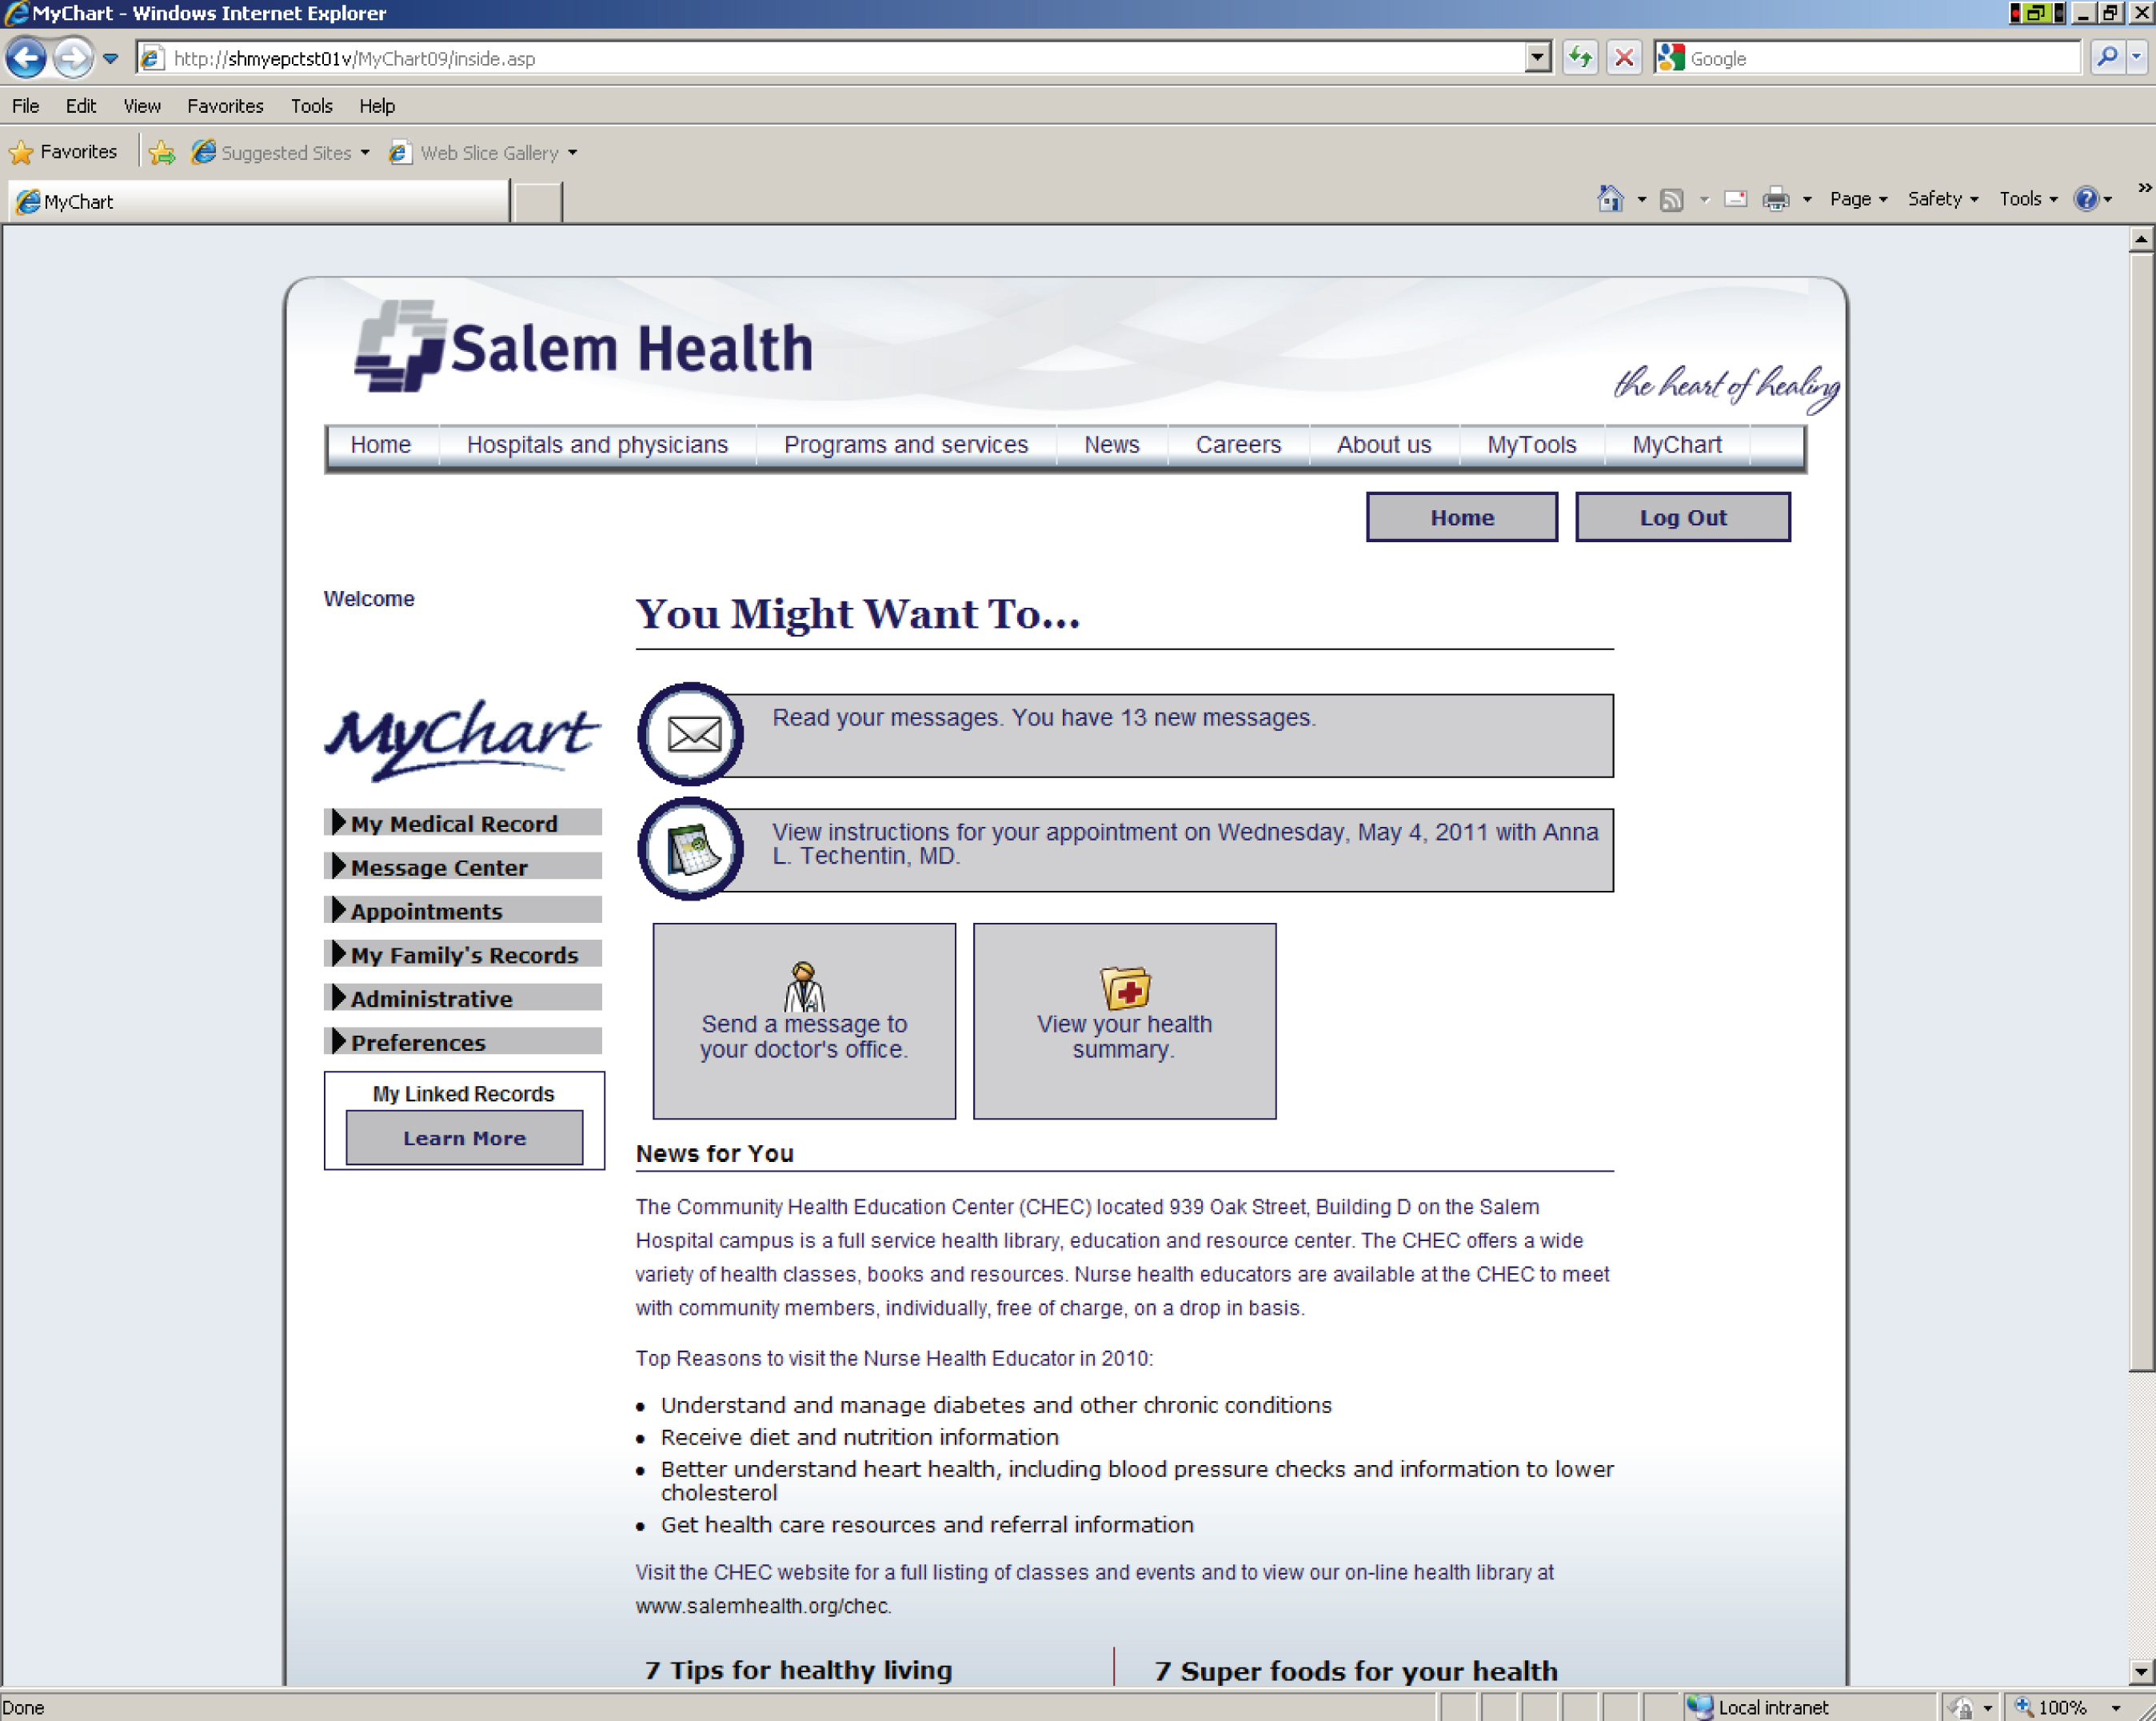Click the Stop loading red X icon
Screen dimensions: 2156x1721
1624,58
